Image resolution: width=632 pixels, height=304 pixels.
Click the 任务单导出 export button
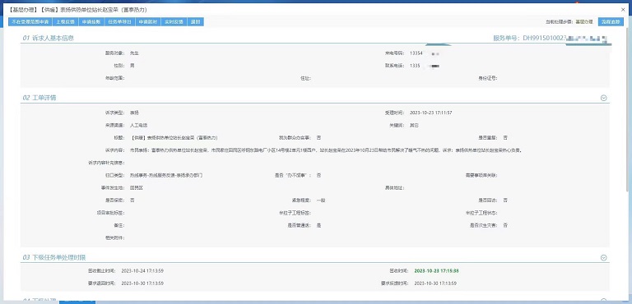pos(119,21)
